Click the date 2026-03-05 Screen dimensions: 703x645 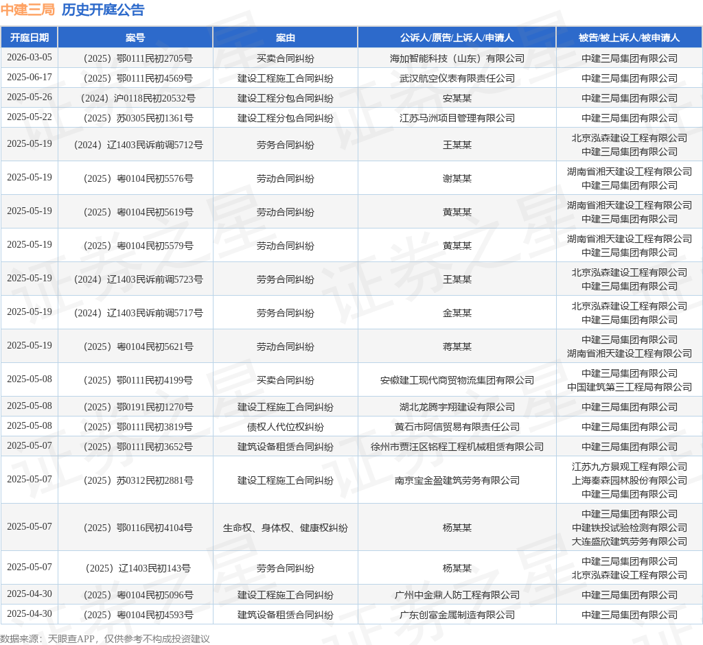tap(30, 58)
